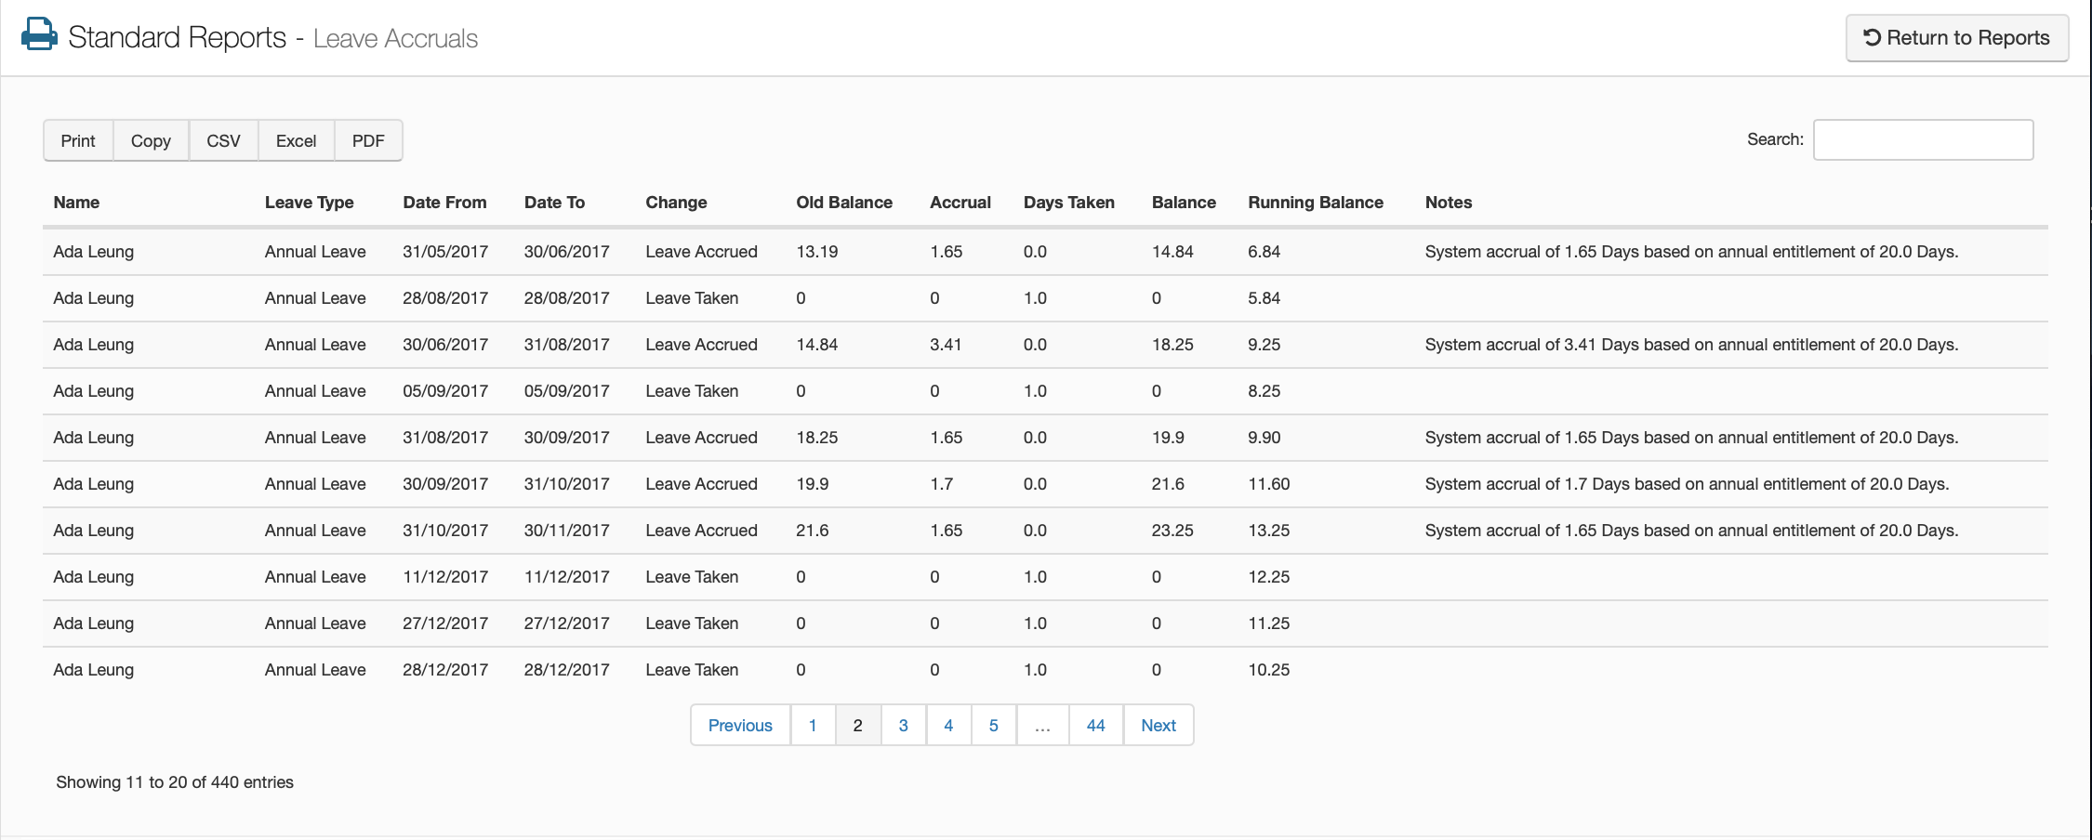Sort by Days Taken column
The height and width of the screenshot is (840, 2092).
pyautogui.click(x=1068, y=203)
